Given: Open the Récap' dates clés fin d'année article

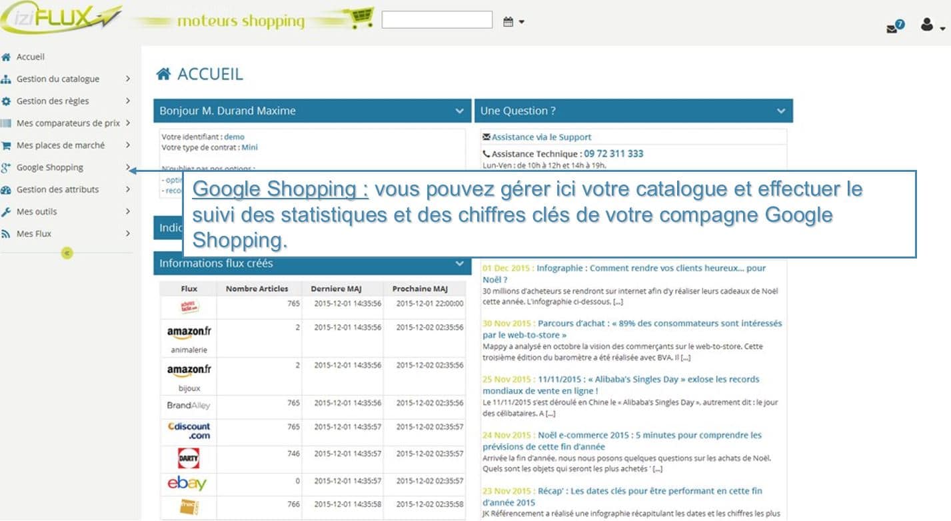Looking at the screenshot, I should [622, 496].
